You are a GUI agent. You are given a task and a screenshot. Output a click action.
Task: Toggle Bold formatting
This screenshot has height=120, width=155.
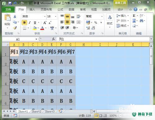tap(24, 23)
